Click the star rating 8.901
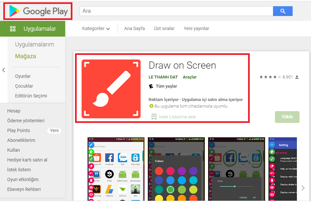This screenshot has height=203, width=311. click(276, 77)
